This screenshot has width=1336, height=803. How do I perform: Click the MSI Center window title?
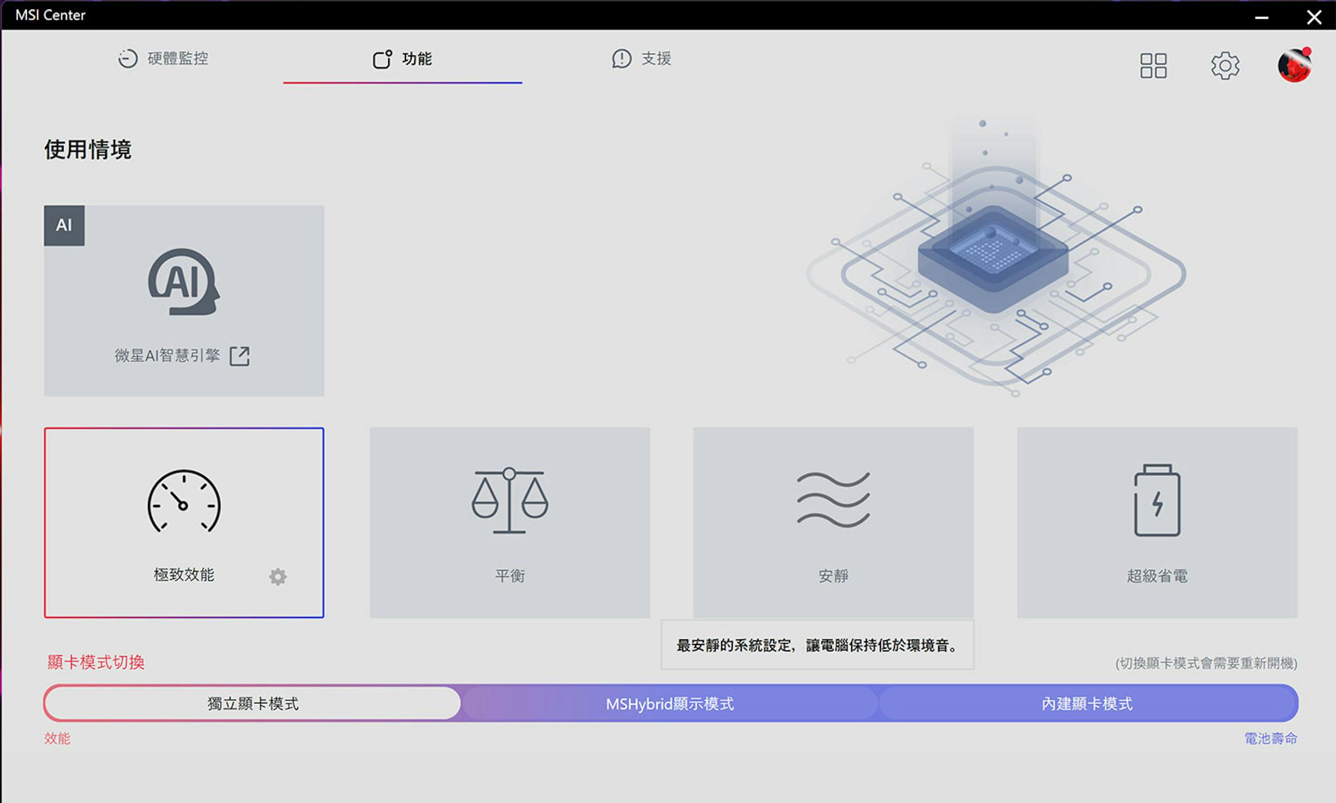(51, 15)
